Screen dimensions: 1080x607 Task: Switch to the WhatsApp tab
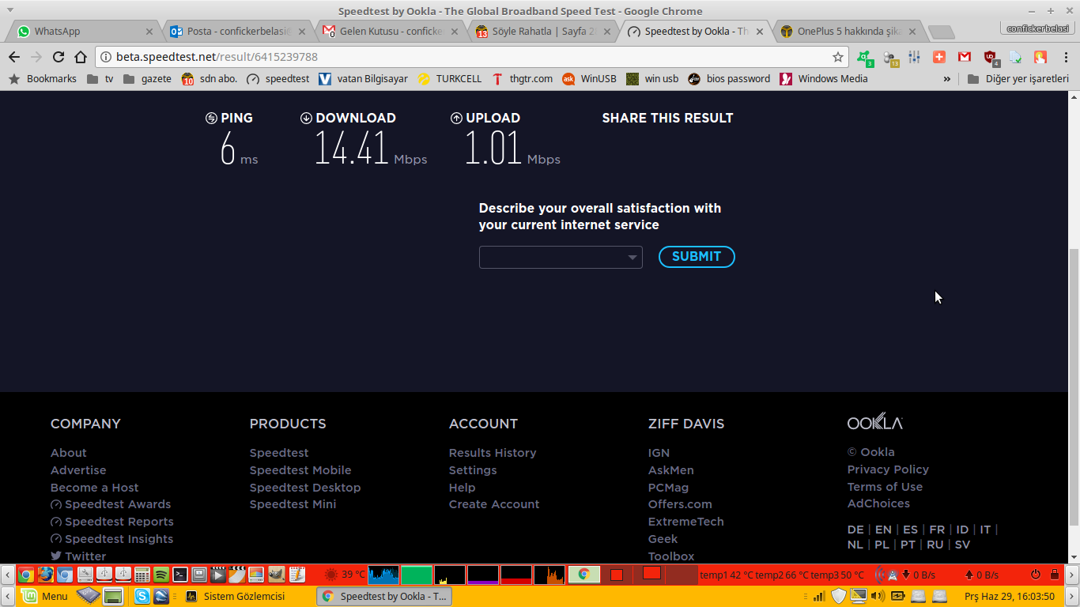pos(85,32)
